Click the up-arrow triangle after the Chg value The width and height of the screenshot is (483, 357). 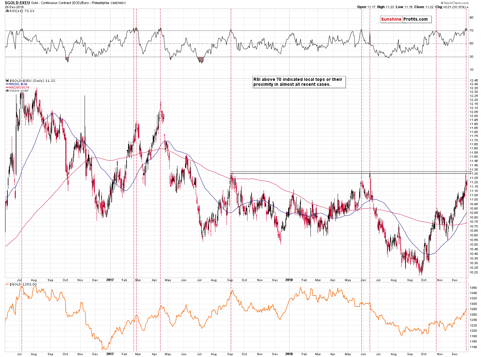467,7
